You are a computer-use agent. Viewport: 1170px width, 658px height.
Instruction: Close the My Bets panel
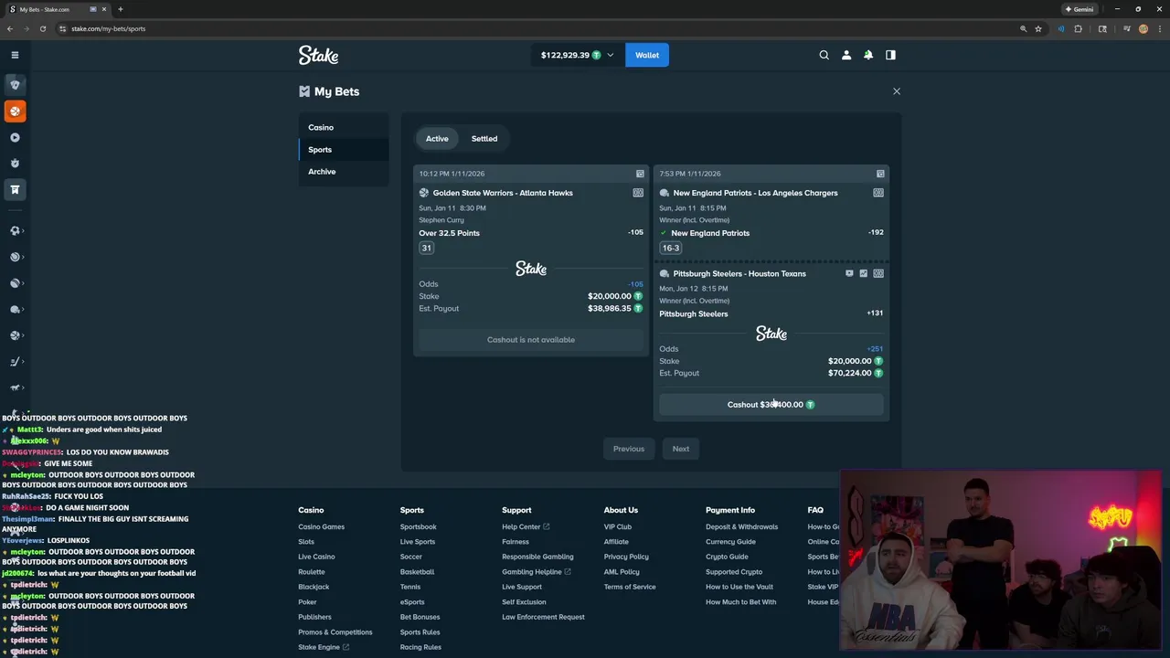pos(897,91)
